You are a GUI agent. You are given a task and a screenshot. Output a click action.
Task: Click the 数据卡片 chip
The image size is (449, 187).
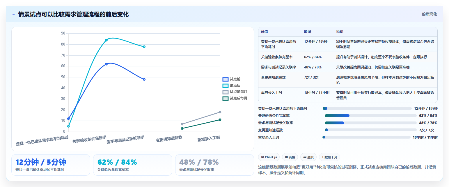point(329,157)
